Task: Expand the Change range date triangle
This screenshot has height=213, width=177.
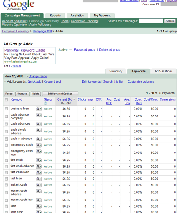Action: 27,76
